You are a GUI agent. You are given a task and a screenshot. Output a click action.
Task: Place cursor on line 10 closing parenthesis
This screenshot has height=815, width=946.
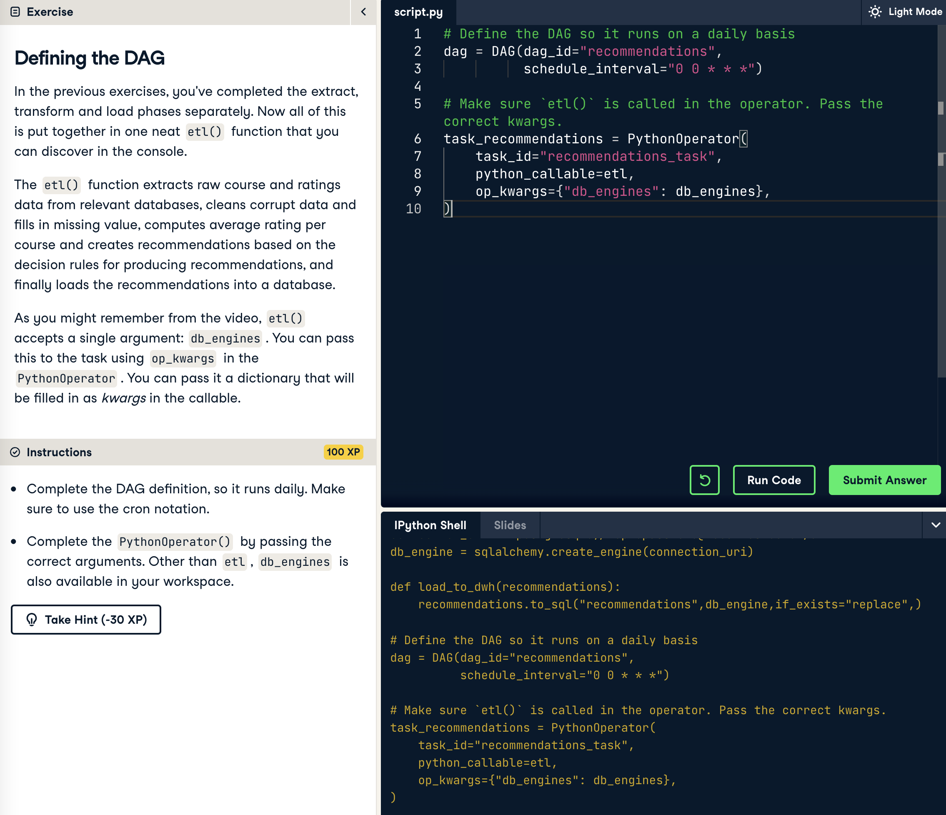click(x=448, y=209)
